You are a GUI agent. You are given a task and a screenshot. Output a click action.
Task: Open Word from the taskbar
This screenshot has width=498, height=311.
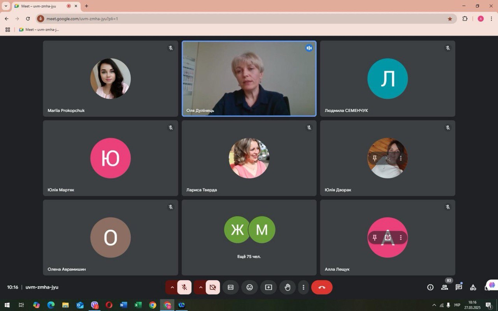tap(124, 305)
